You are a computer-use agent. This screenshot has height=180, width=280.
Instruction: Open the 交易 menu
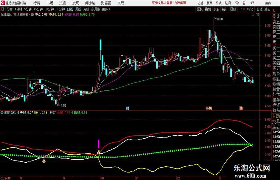[121, 3]
